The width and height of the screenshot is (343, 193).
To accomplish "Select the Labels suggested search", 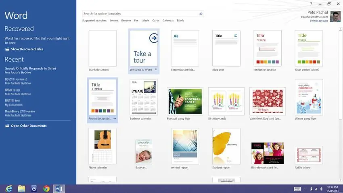I will click(x=145, y=20).
